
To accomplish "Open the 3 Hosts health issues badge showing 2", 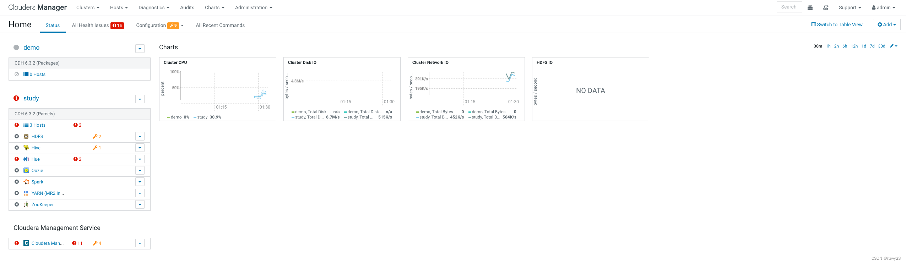I will click(77, 125).
